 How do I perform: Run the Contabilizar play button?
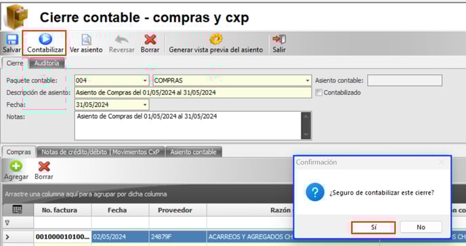click(45, 39)
